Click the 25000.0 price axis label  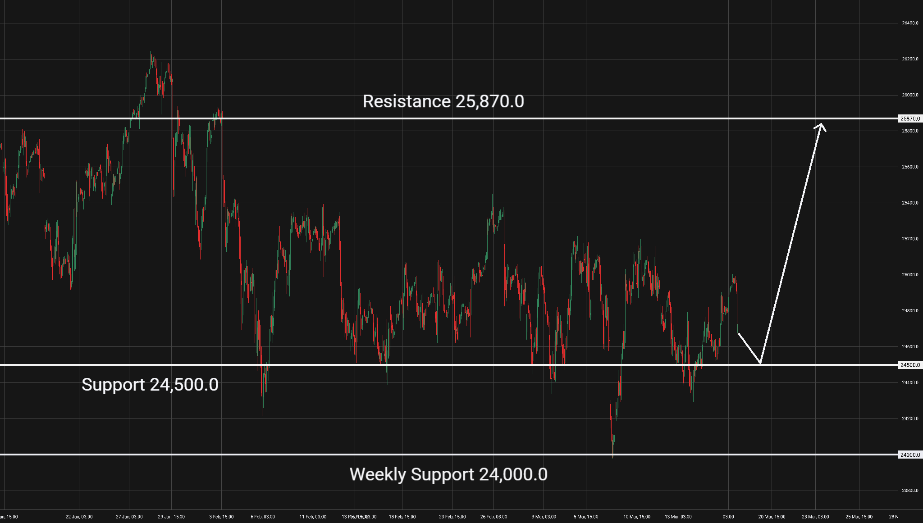(910, 275)
